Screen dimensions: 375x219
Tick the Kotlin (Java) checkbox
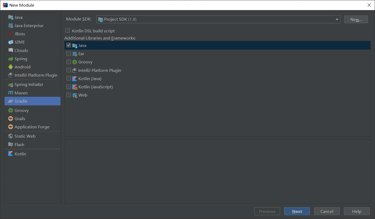[x=69, y=78]
